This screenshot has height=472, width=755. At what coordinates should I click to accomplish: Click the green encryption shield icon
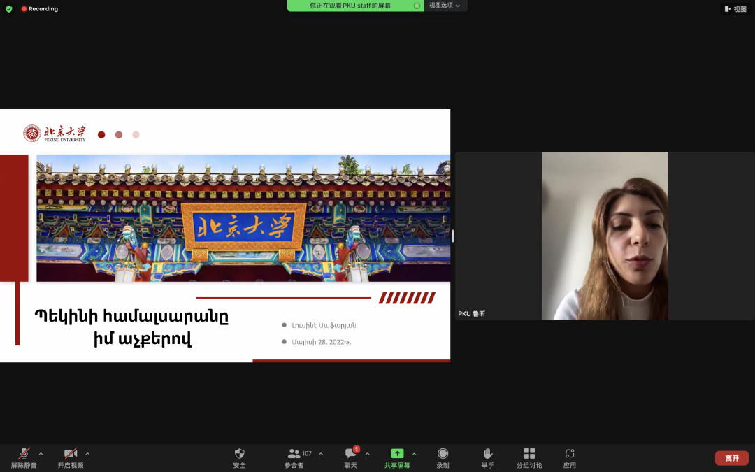tap(8, 8)
